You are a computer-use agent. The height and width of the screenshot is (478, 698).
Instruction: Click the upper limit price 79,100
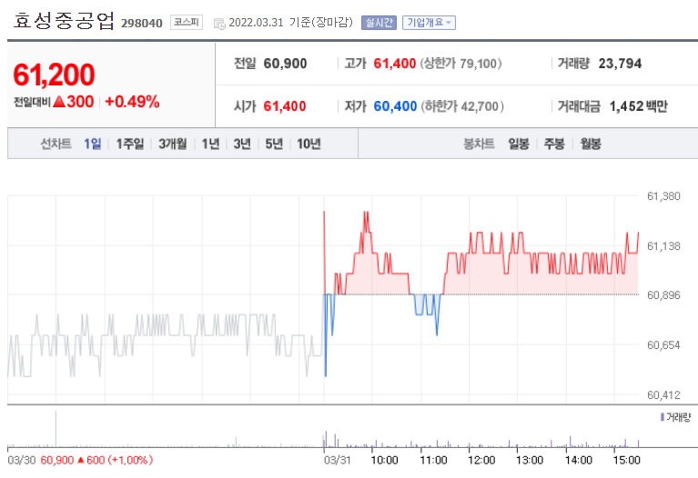tap(479, 64)
